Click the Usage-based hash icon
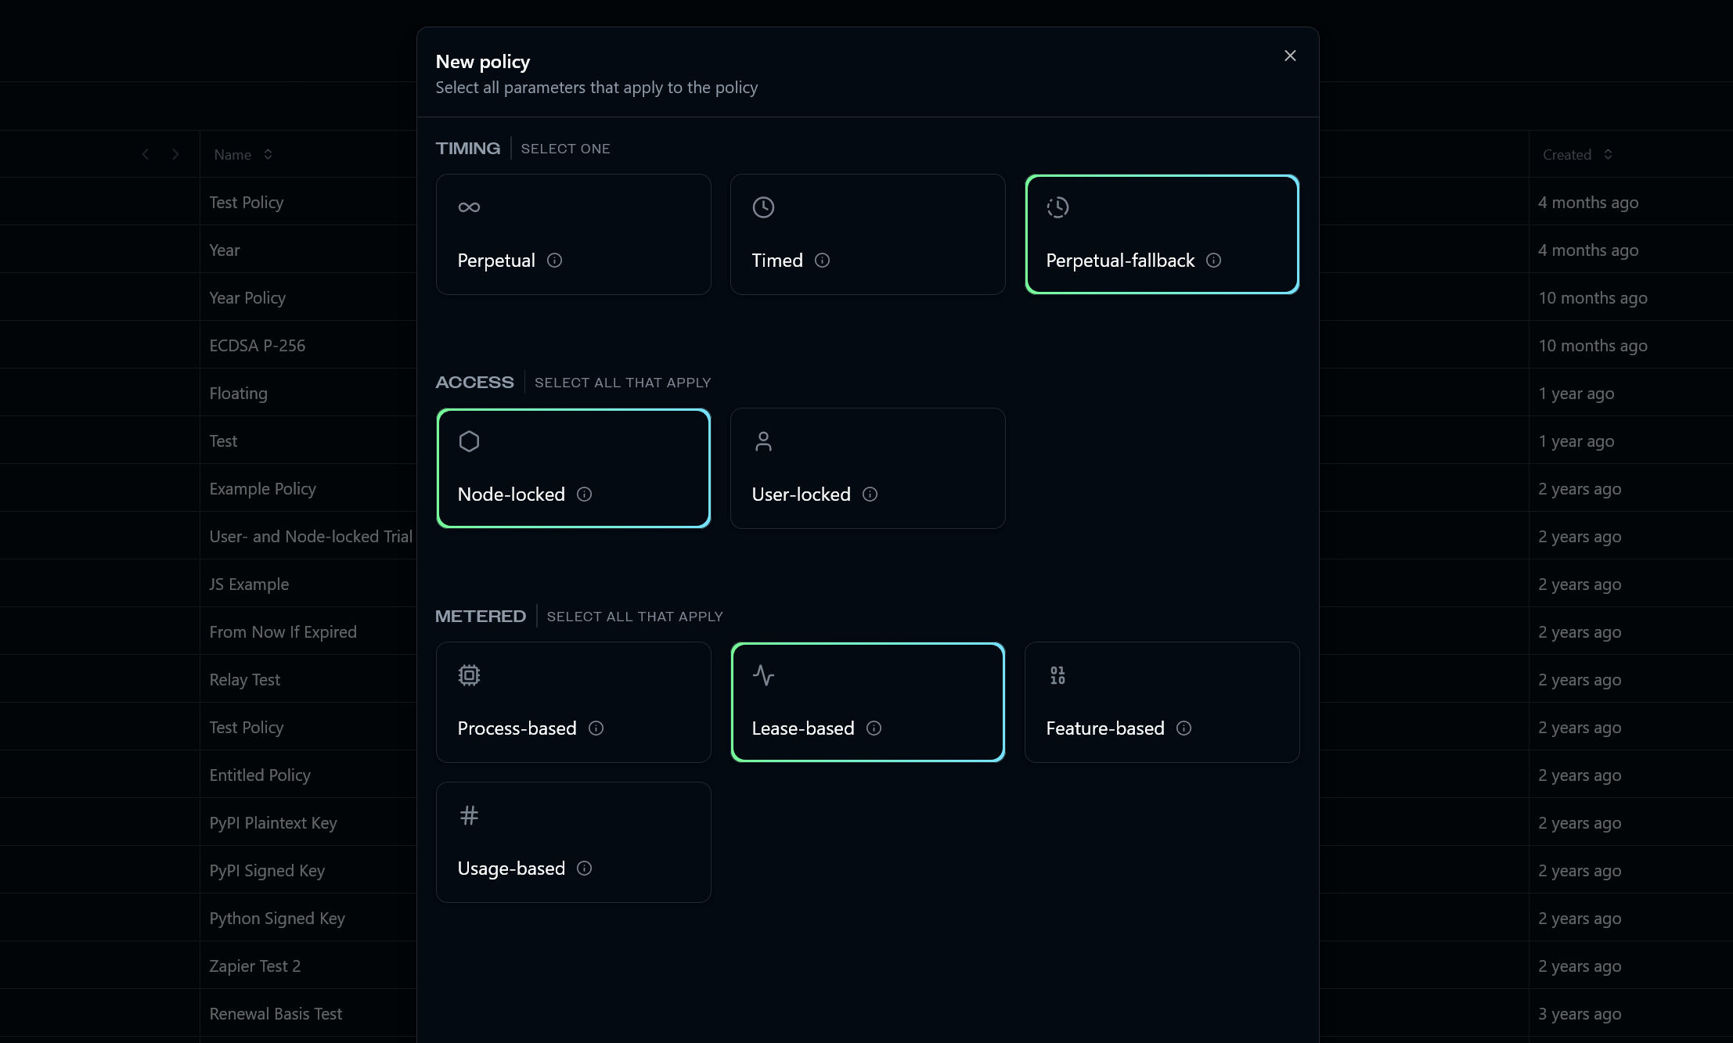Viewport: 1733px width, 1043px height. point(469,815)
